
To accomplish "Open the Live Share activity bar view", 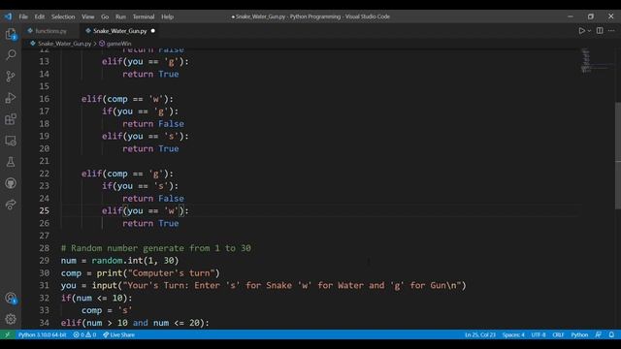I will tap(11, 205).
